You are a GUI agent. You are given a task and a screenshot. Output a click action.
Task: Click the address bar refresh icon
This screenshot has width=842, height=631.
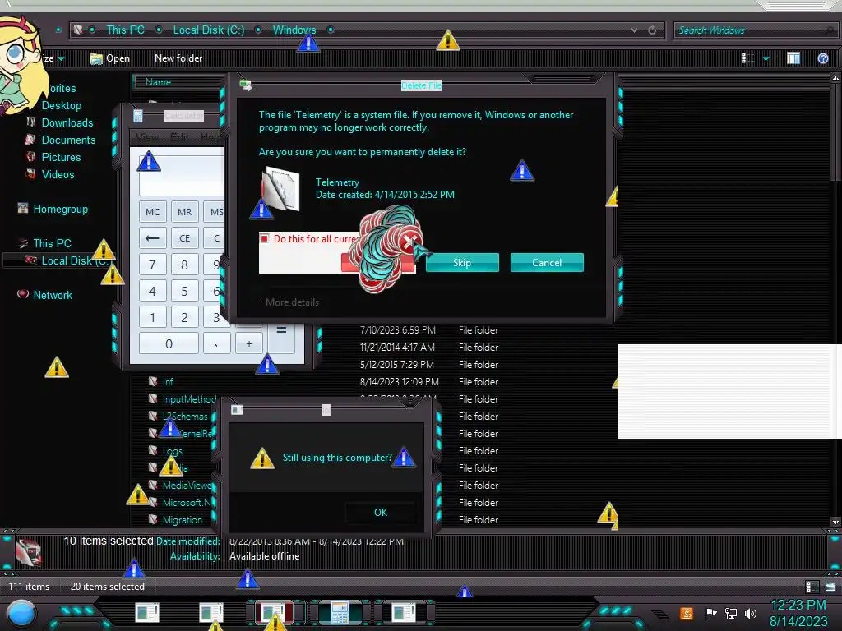(652, 30)
